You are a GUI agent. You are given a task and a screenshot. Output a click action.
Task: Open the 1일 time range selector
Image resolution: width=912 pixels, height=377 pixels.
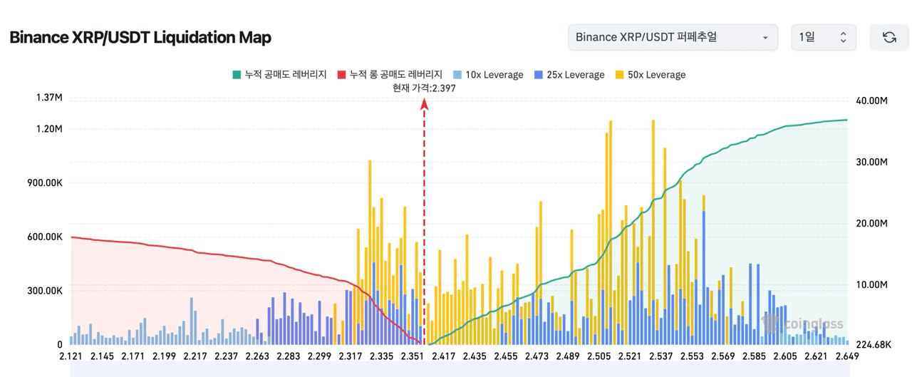[x=824, y=37]
